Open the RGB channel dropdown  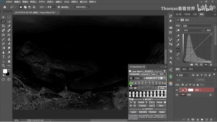pyautogui.click(x=193, y=30)
